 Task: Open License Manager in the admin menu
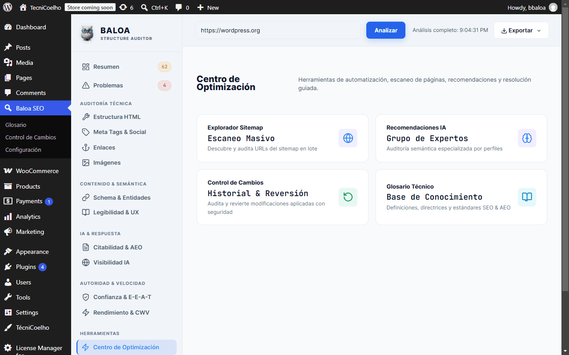pyautogui.click(x=36, y=348)
